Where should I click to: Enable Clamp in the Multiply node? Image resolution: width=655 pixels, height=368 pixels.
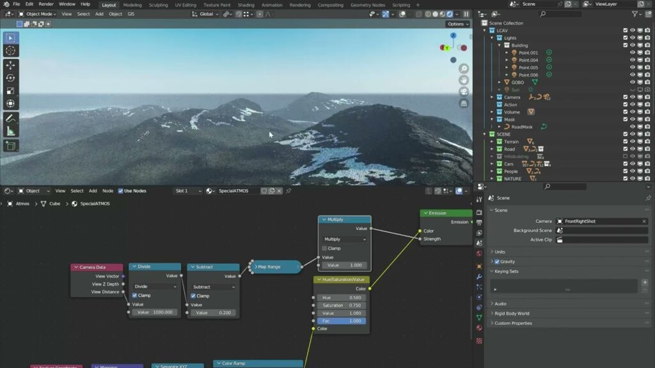tap(324, 249)
